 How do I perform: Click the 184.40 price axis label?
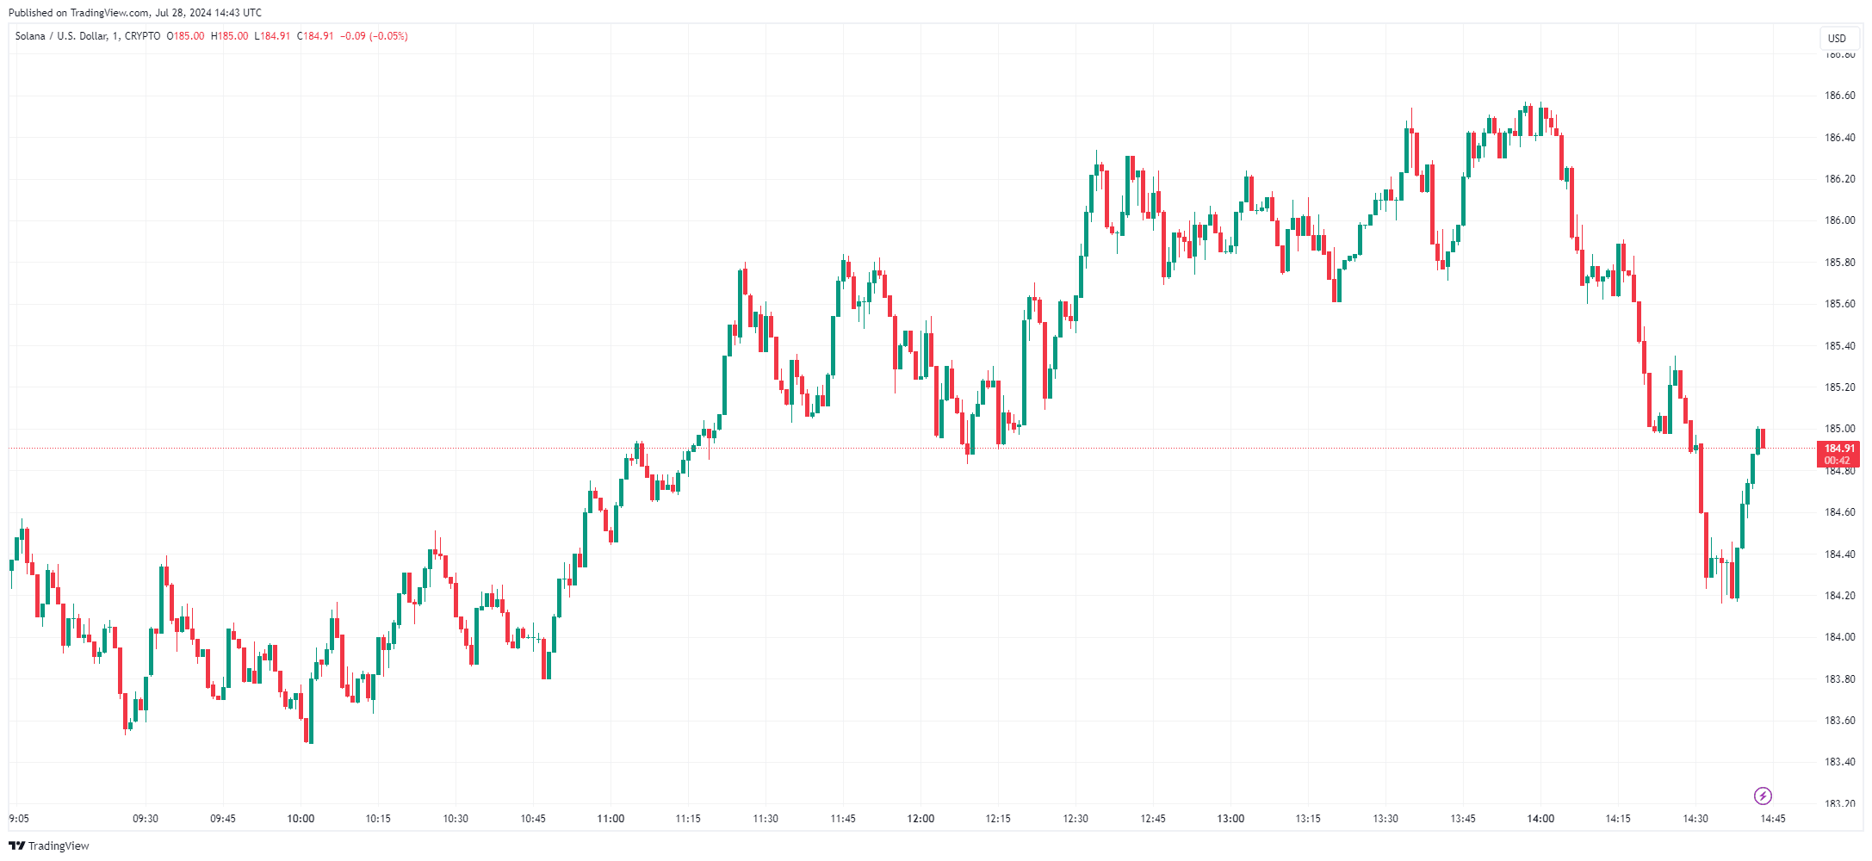1839,554
